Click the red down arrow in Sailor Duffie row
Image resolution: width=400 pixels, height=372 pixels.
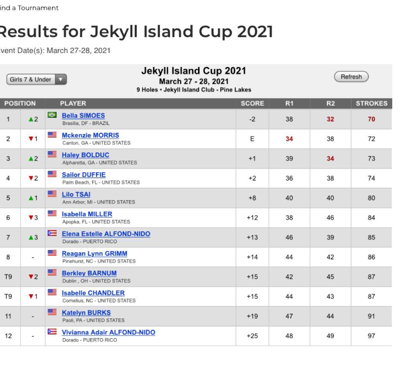click(x=31, y=178)
